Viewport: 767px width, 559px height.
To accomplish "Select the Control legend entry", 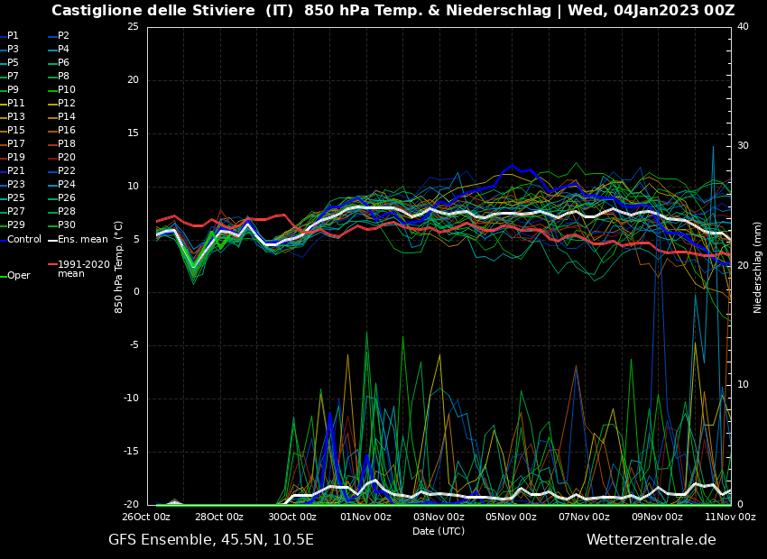I will 24,239.
